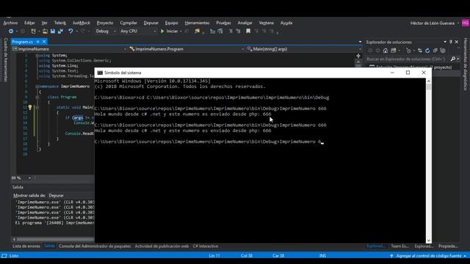The height and width of the screenshot is (264, 470).
Task: Close the Program.cs tab
Action: 44,42
